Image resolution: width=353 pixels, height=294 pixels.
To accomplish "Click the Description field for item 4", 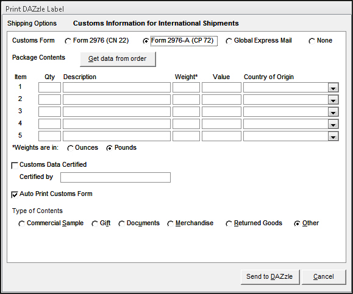I will point(116,124).
